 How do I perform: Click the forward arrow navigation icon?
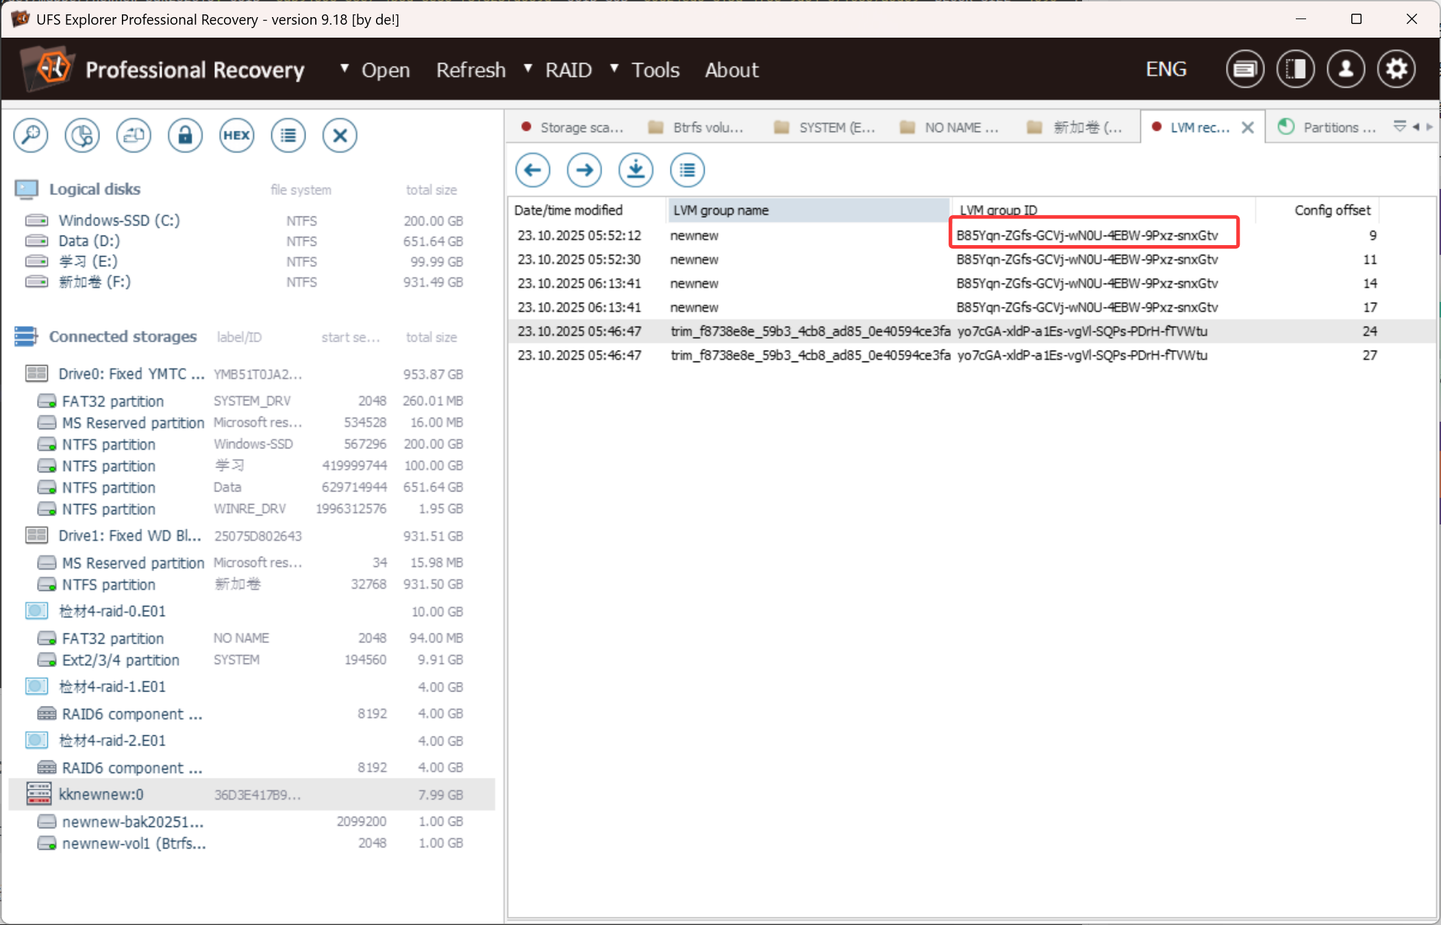[584, 170]
